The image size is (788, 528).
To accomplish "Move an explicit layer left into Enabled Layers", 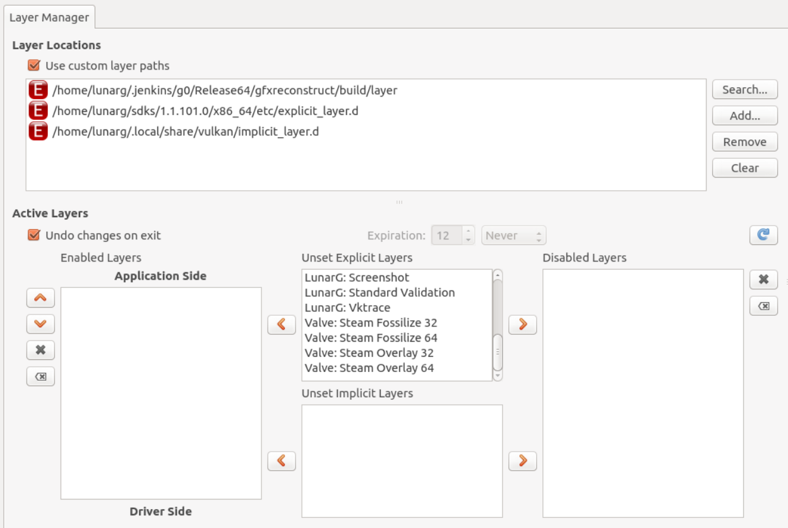I will click(x=282, y=324).
